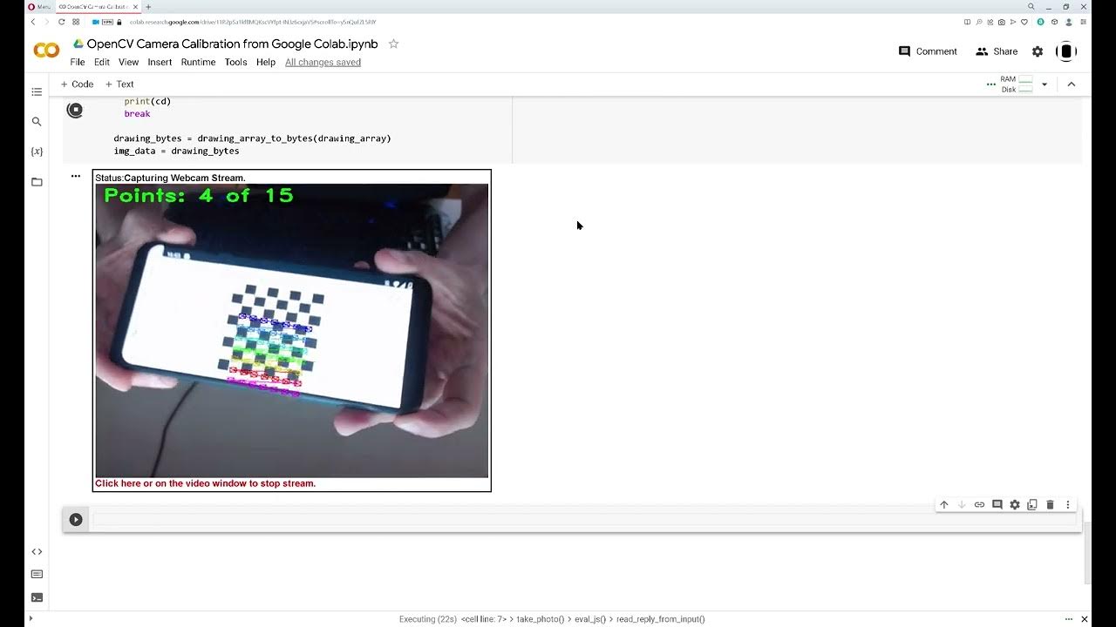1116x627 pixels.
Task: Click the notebook title text
Action: [x=232, y=44]
